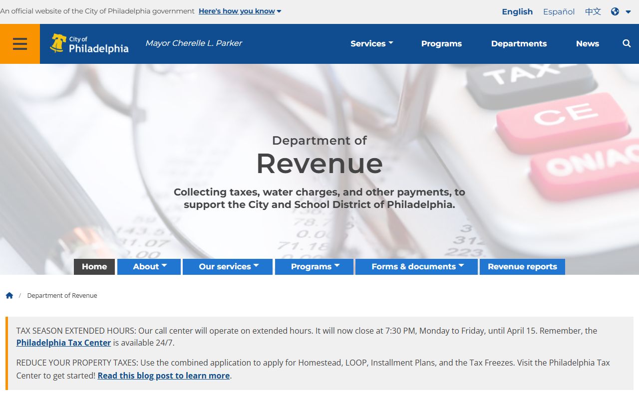Expand "Here's how you know" disclosure

[x=240, y=11]
